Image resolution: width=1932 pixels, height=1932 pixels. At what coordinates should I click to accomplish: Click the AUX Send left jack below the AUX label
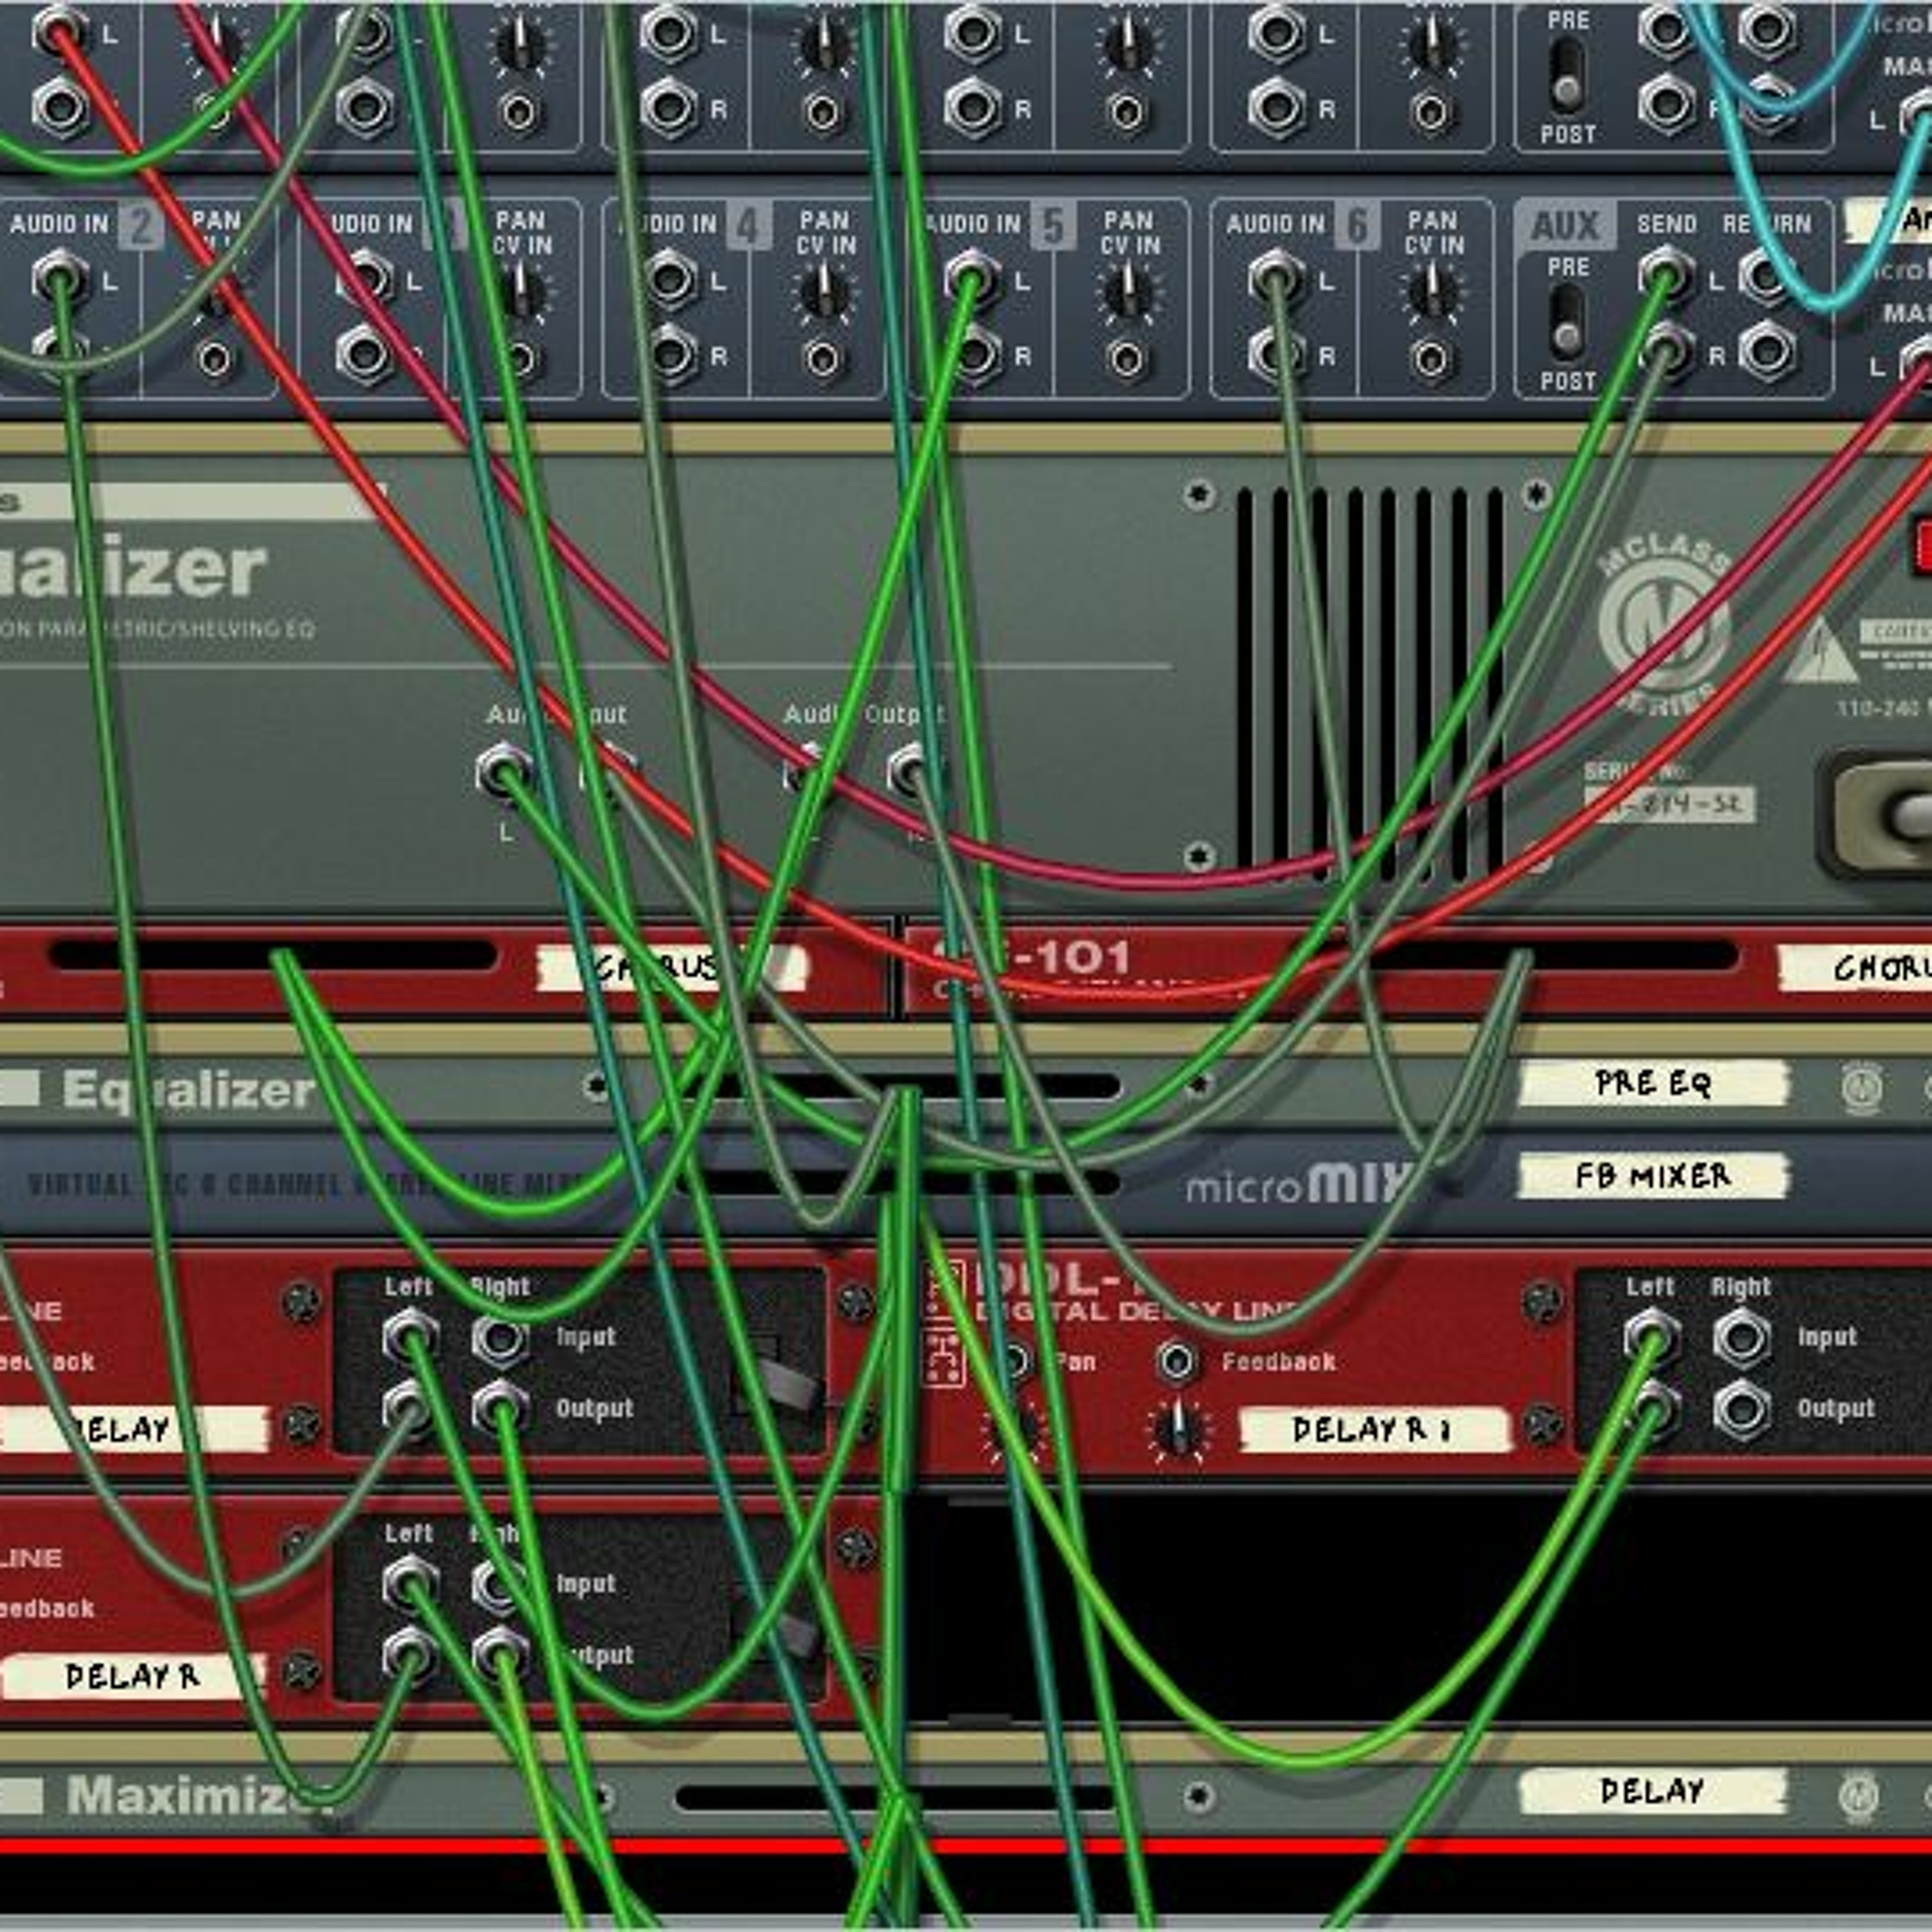[x=1666, y=277]
